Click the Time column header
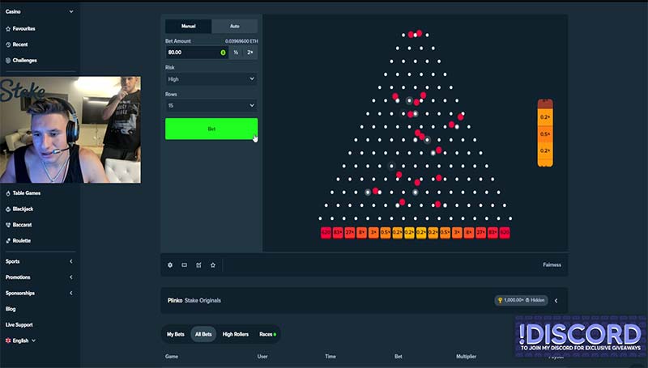Screen dimensions: 648x368 [x=330, y=357]
